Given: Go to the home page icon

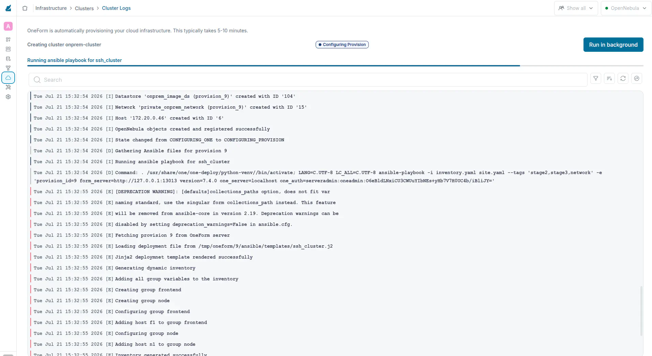Looking at the screenshot, I should point(25,8).
